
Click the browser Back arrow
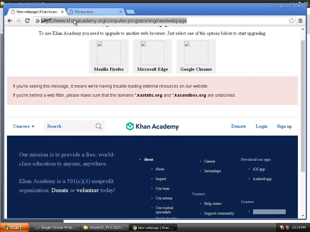coord(10,21)
